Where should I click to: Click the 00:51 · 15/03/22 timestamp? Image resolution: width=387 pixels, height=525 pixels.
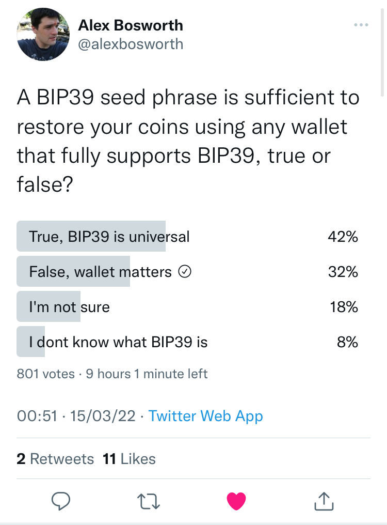[x=76, y=416]
